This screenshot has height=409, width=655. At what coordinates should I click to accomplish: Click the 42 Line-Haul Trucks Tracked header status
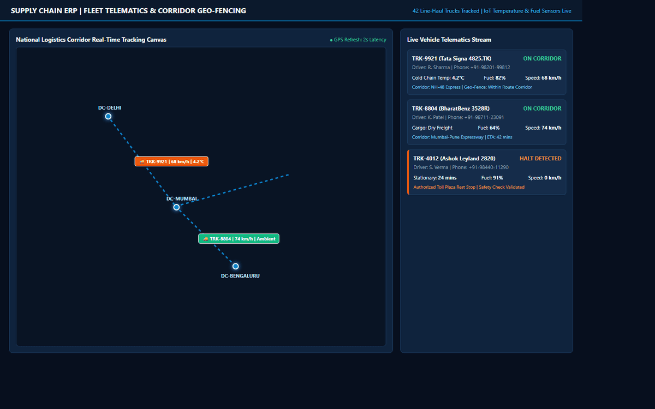[x=492, y=11]
